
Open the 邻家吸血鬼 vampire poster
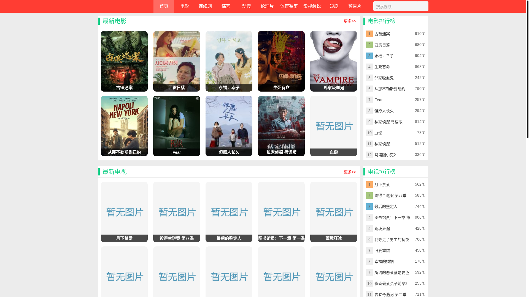334,61
